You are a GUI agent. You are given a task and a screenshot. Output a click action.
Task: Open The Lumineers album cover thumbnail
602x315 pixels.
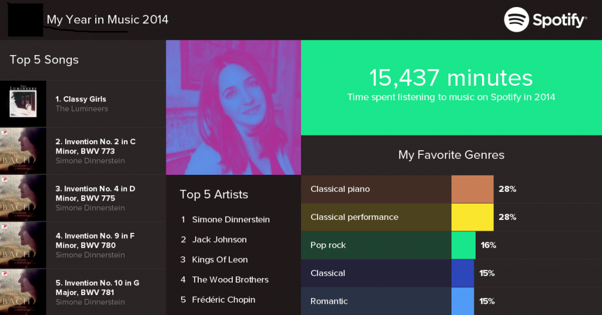tap(23, 104)
